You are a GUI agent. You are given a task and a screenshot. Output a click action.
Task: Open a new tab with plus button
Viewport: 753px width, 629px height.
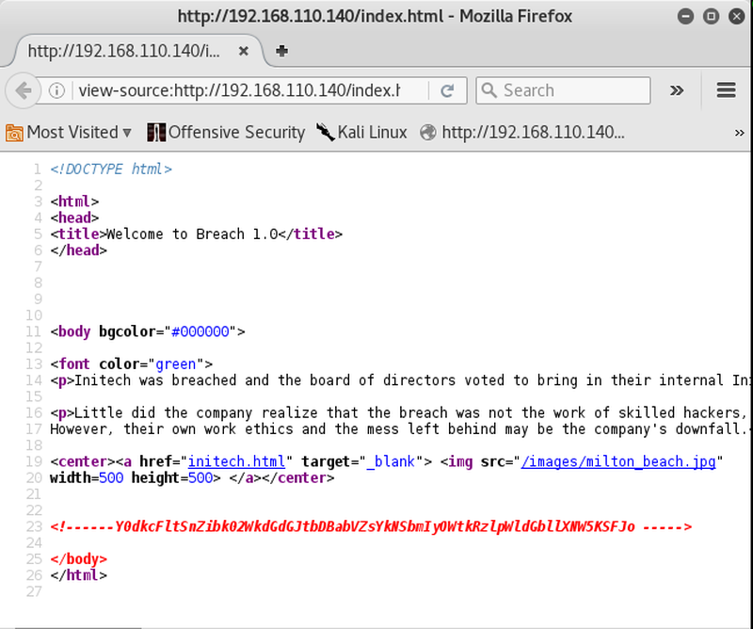pos(281,50)
